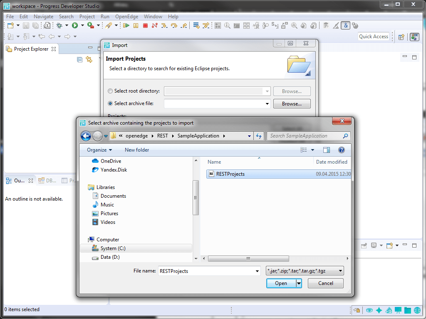Click the File name input field
426x319 pixels.
pyautogui.click(x=209, y=271)
